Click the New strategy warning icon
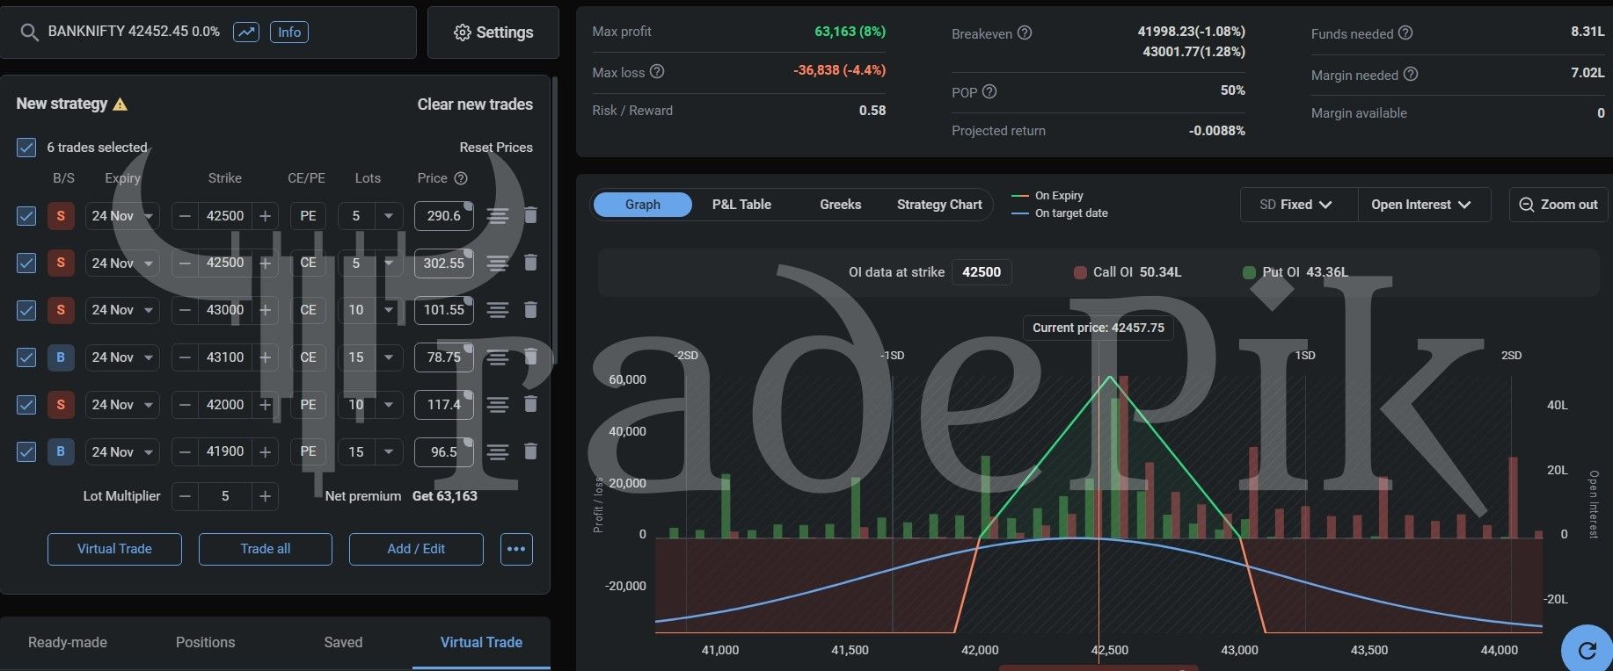 tap(120, 104)
